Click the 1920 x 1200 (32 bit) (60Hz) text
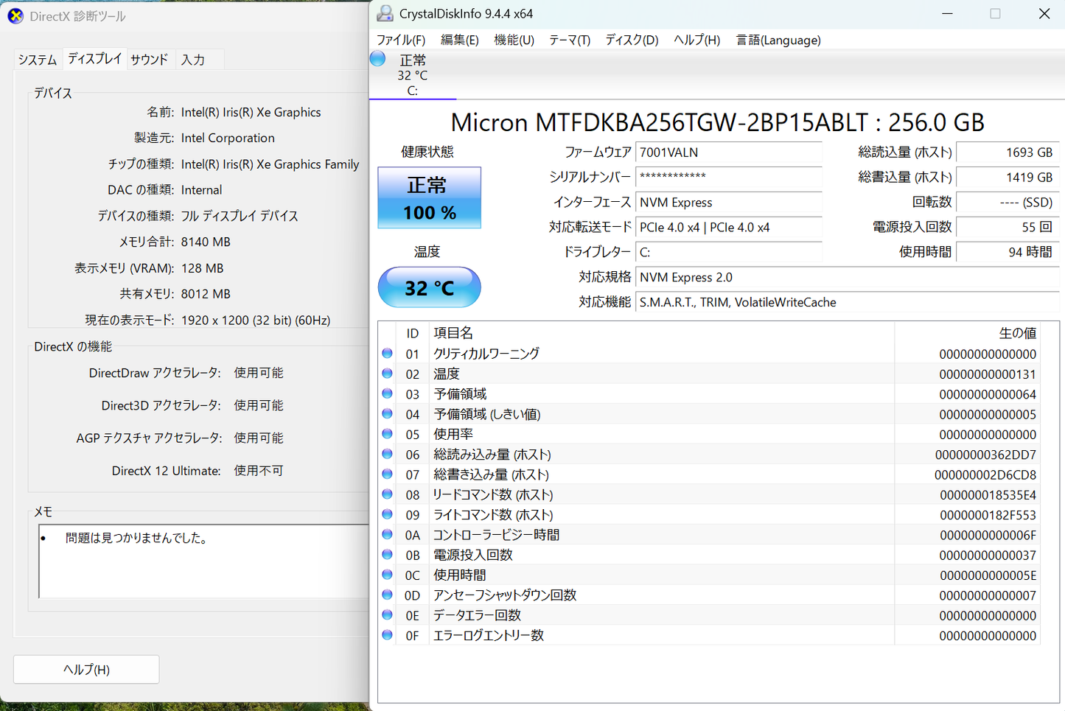This screenshot has width=1065, height=711. [255, 320]
